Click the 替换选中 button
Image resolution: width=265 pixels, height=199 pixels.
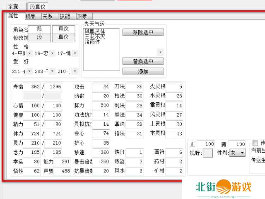143,61
